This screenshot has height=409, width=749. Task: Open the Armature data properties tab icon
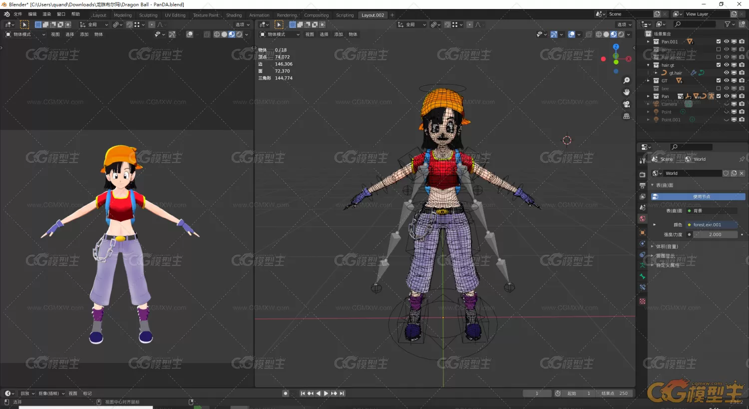(643, 266)
